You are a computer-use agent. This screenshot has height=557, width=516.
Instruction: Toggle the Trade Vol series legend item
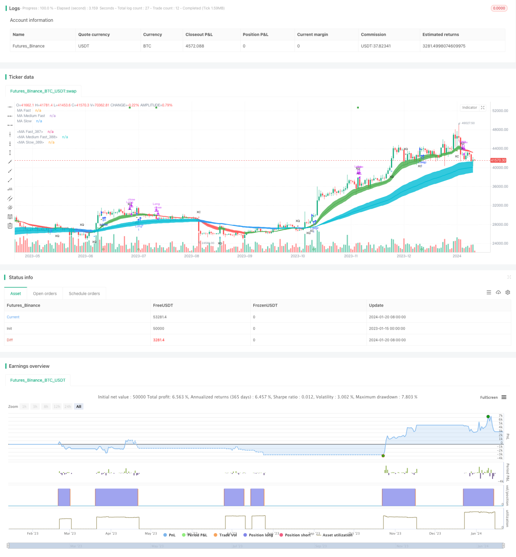(225, 535)
